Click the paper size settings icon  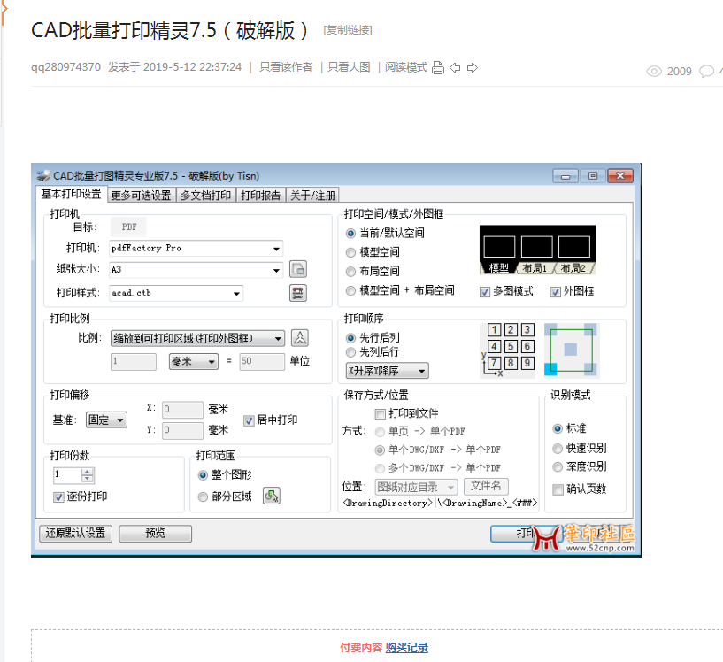point(298,269)
